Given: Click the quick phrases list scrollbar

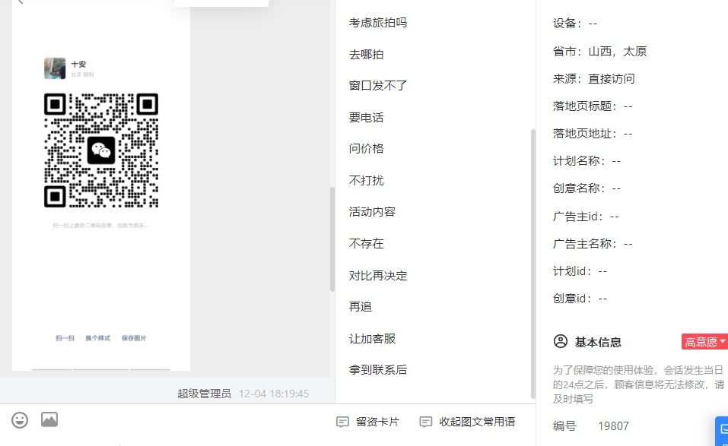Looking at the screenshot, I should pos(533,264).
